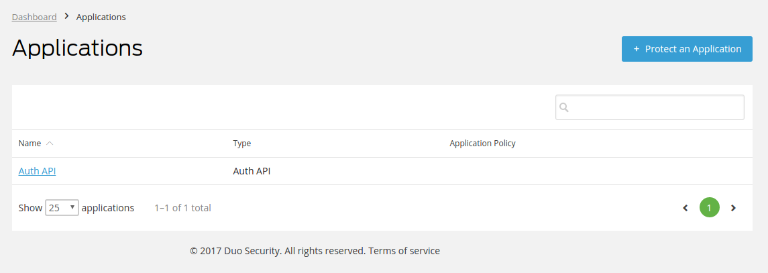Screen dimensions: 768x273
Task: Click the magnifier icon in search box
Action: [563, 107]
